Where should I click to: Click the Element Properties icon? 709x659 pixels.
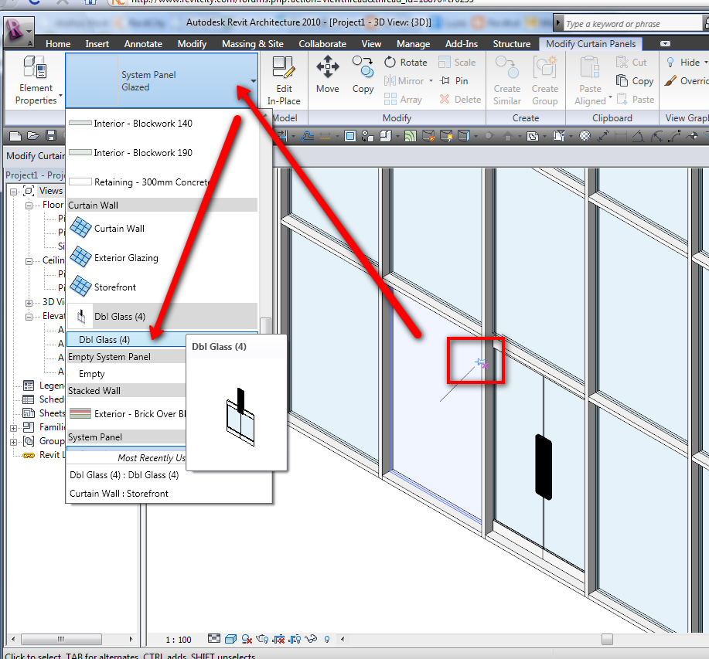(35, 67)
